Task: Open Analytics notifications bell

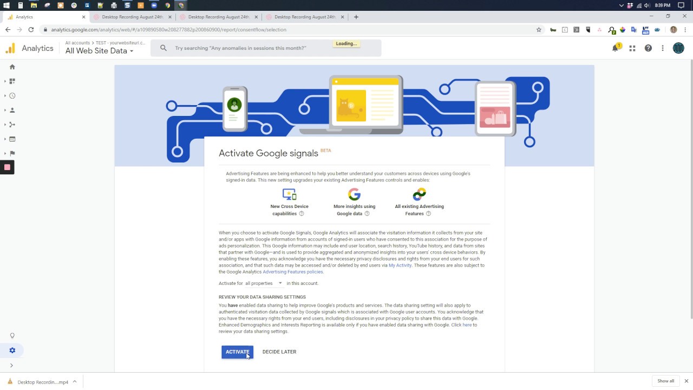Action: tap(616, 48)
